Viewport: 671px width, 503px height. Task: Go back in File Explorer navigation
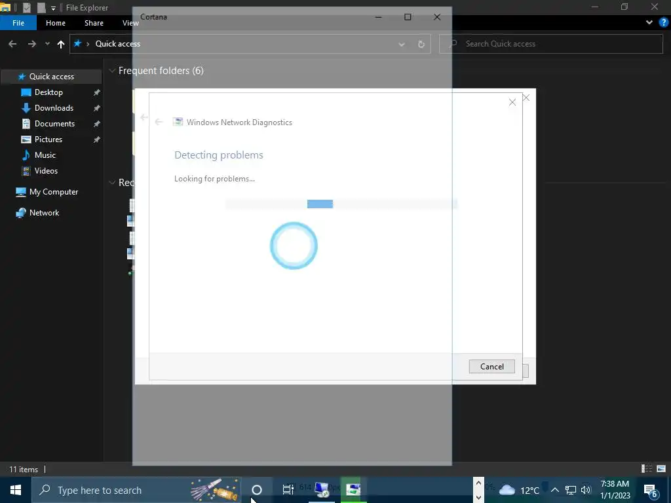tap(12, 44)
